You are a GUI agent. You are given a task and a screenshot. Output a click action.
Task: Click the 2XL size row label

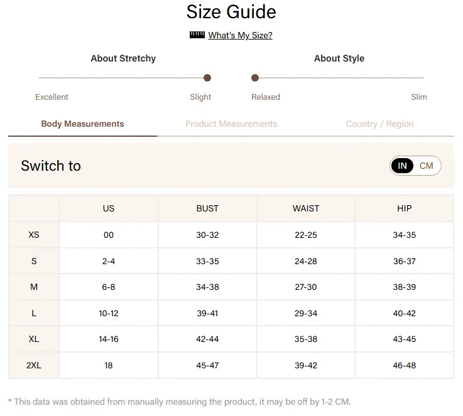pos(34,365)
